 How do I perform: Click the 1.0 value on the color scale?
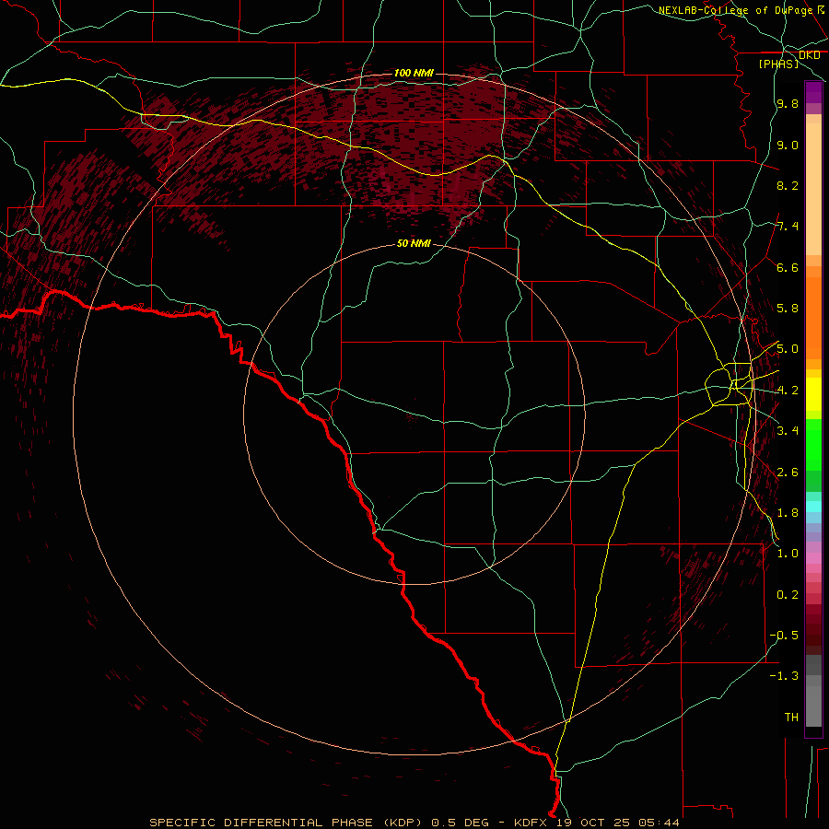(788, 554)
